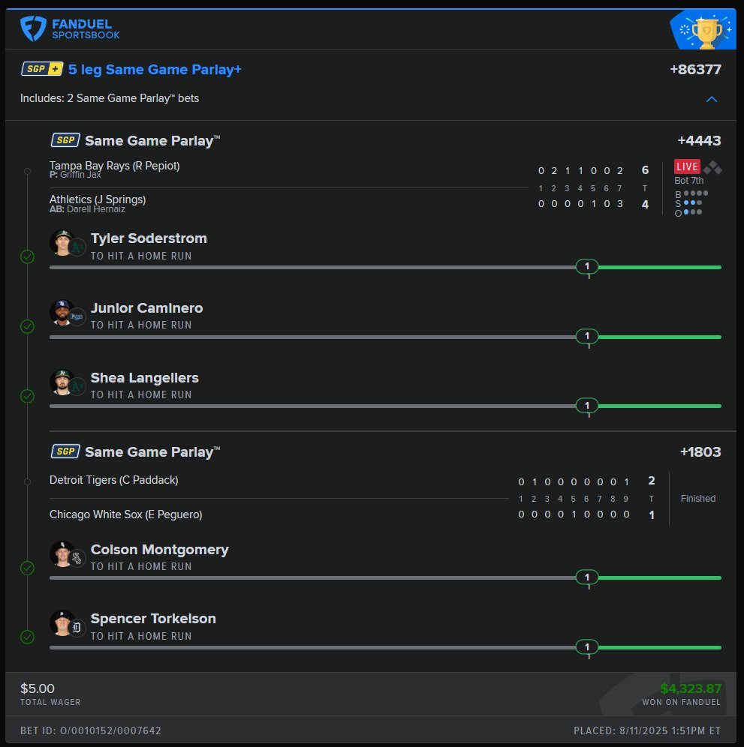The width and height of the screenshot is (744, 747).
Task: Click the BET ID number text
Action: (91, 730)
